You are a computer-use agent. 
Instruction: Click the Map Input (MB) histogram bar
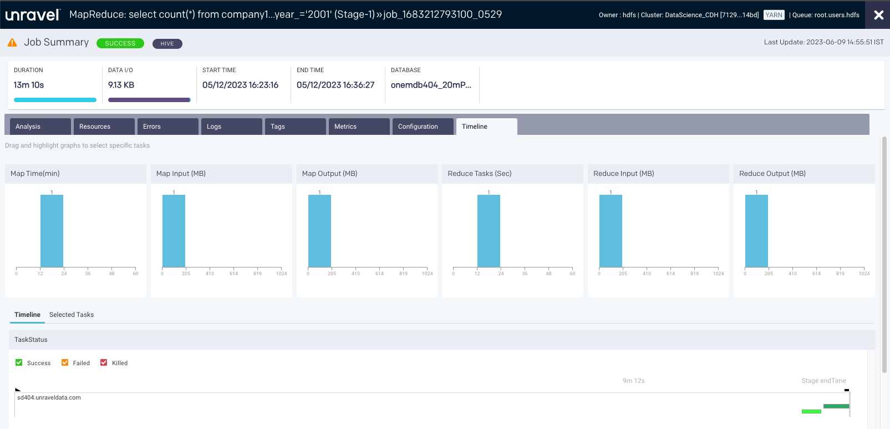coord(174,231)
